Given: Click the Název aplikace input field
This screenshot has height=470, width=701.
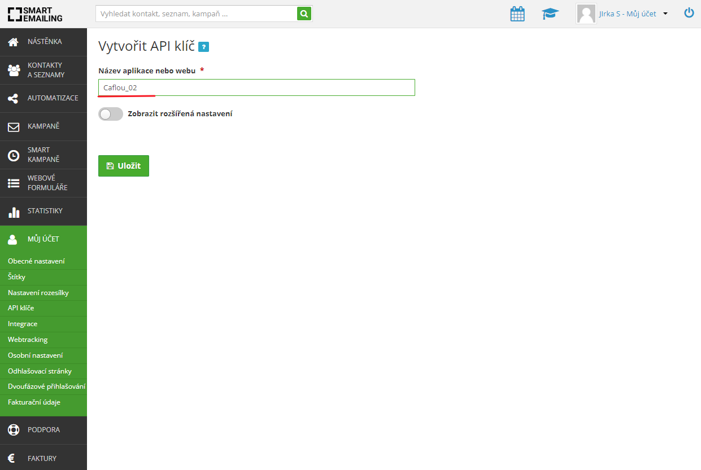Looking at the screenshot, I should (x=256, y=87).
